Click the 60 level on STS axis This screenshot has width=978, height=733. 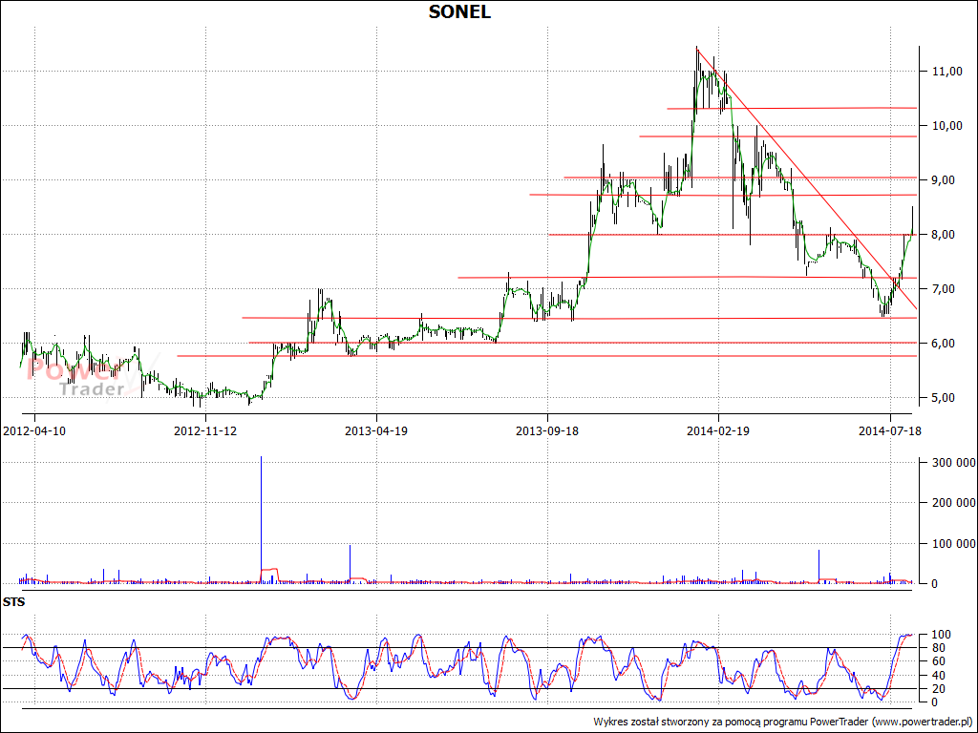(938, 661)
